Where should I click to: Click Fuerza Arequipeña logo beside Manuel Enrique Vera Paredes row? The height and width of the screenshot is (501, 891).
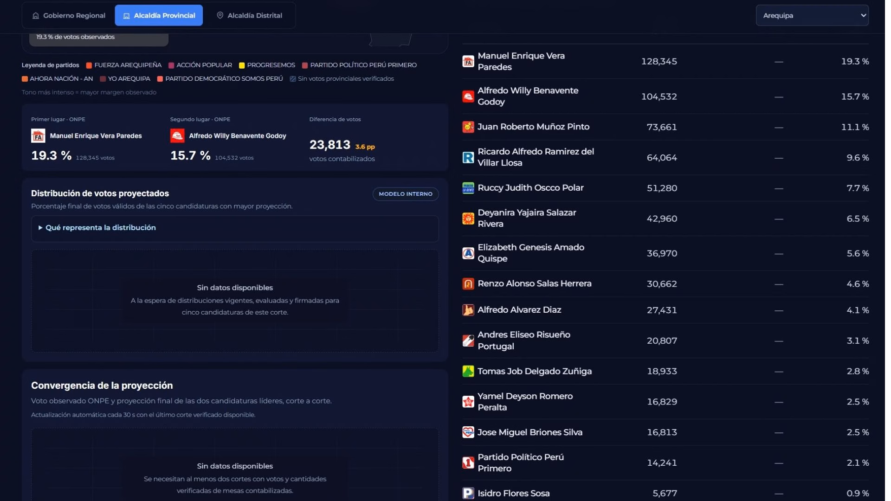pyautogui.click(x=468, y=61)
